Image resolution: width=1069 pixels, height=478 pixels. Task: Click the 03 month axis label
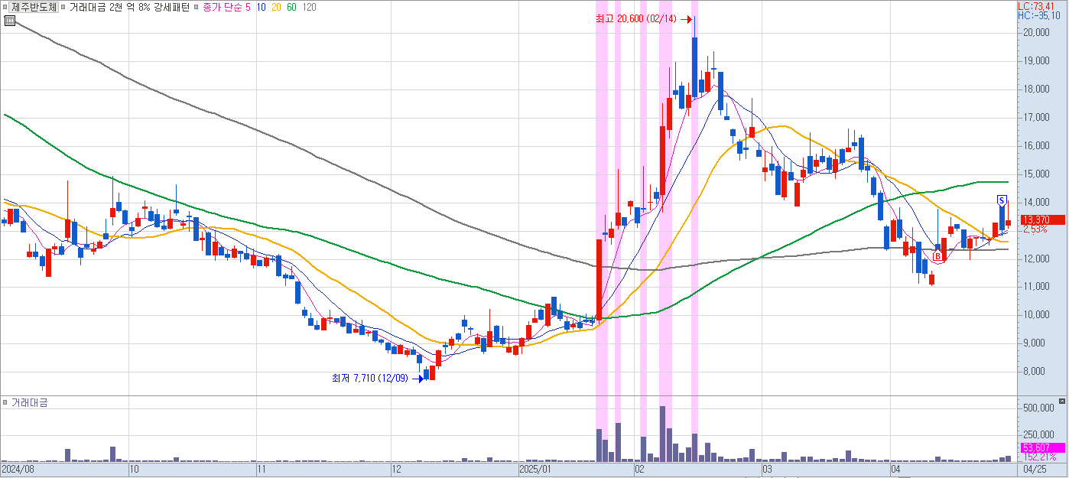coord(767,469)
